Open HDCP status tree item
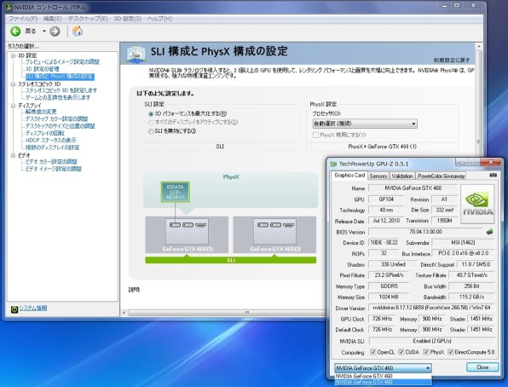 point(50,141)
